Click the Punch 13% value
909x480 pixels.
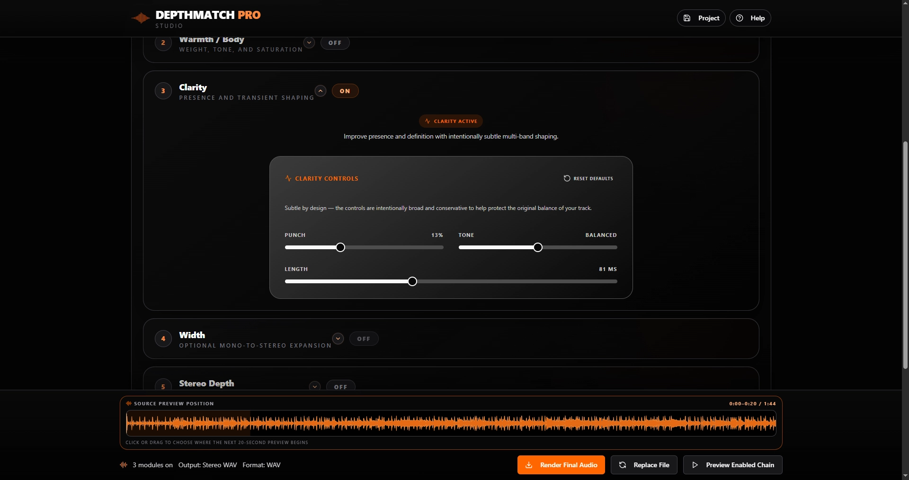click(437, 235)
